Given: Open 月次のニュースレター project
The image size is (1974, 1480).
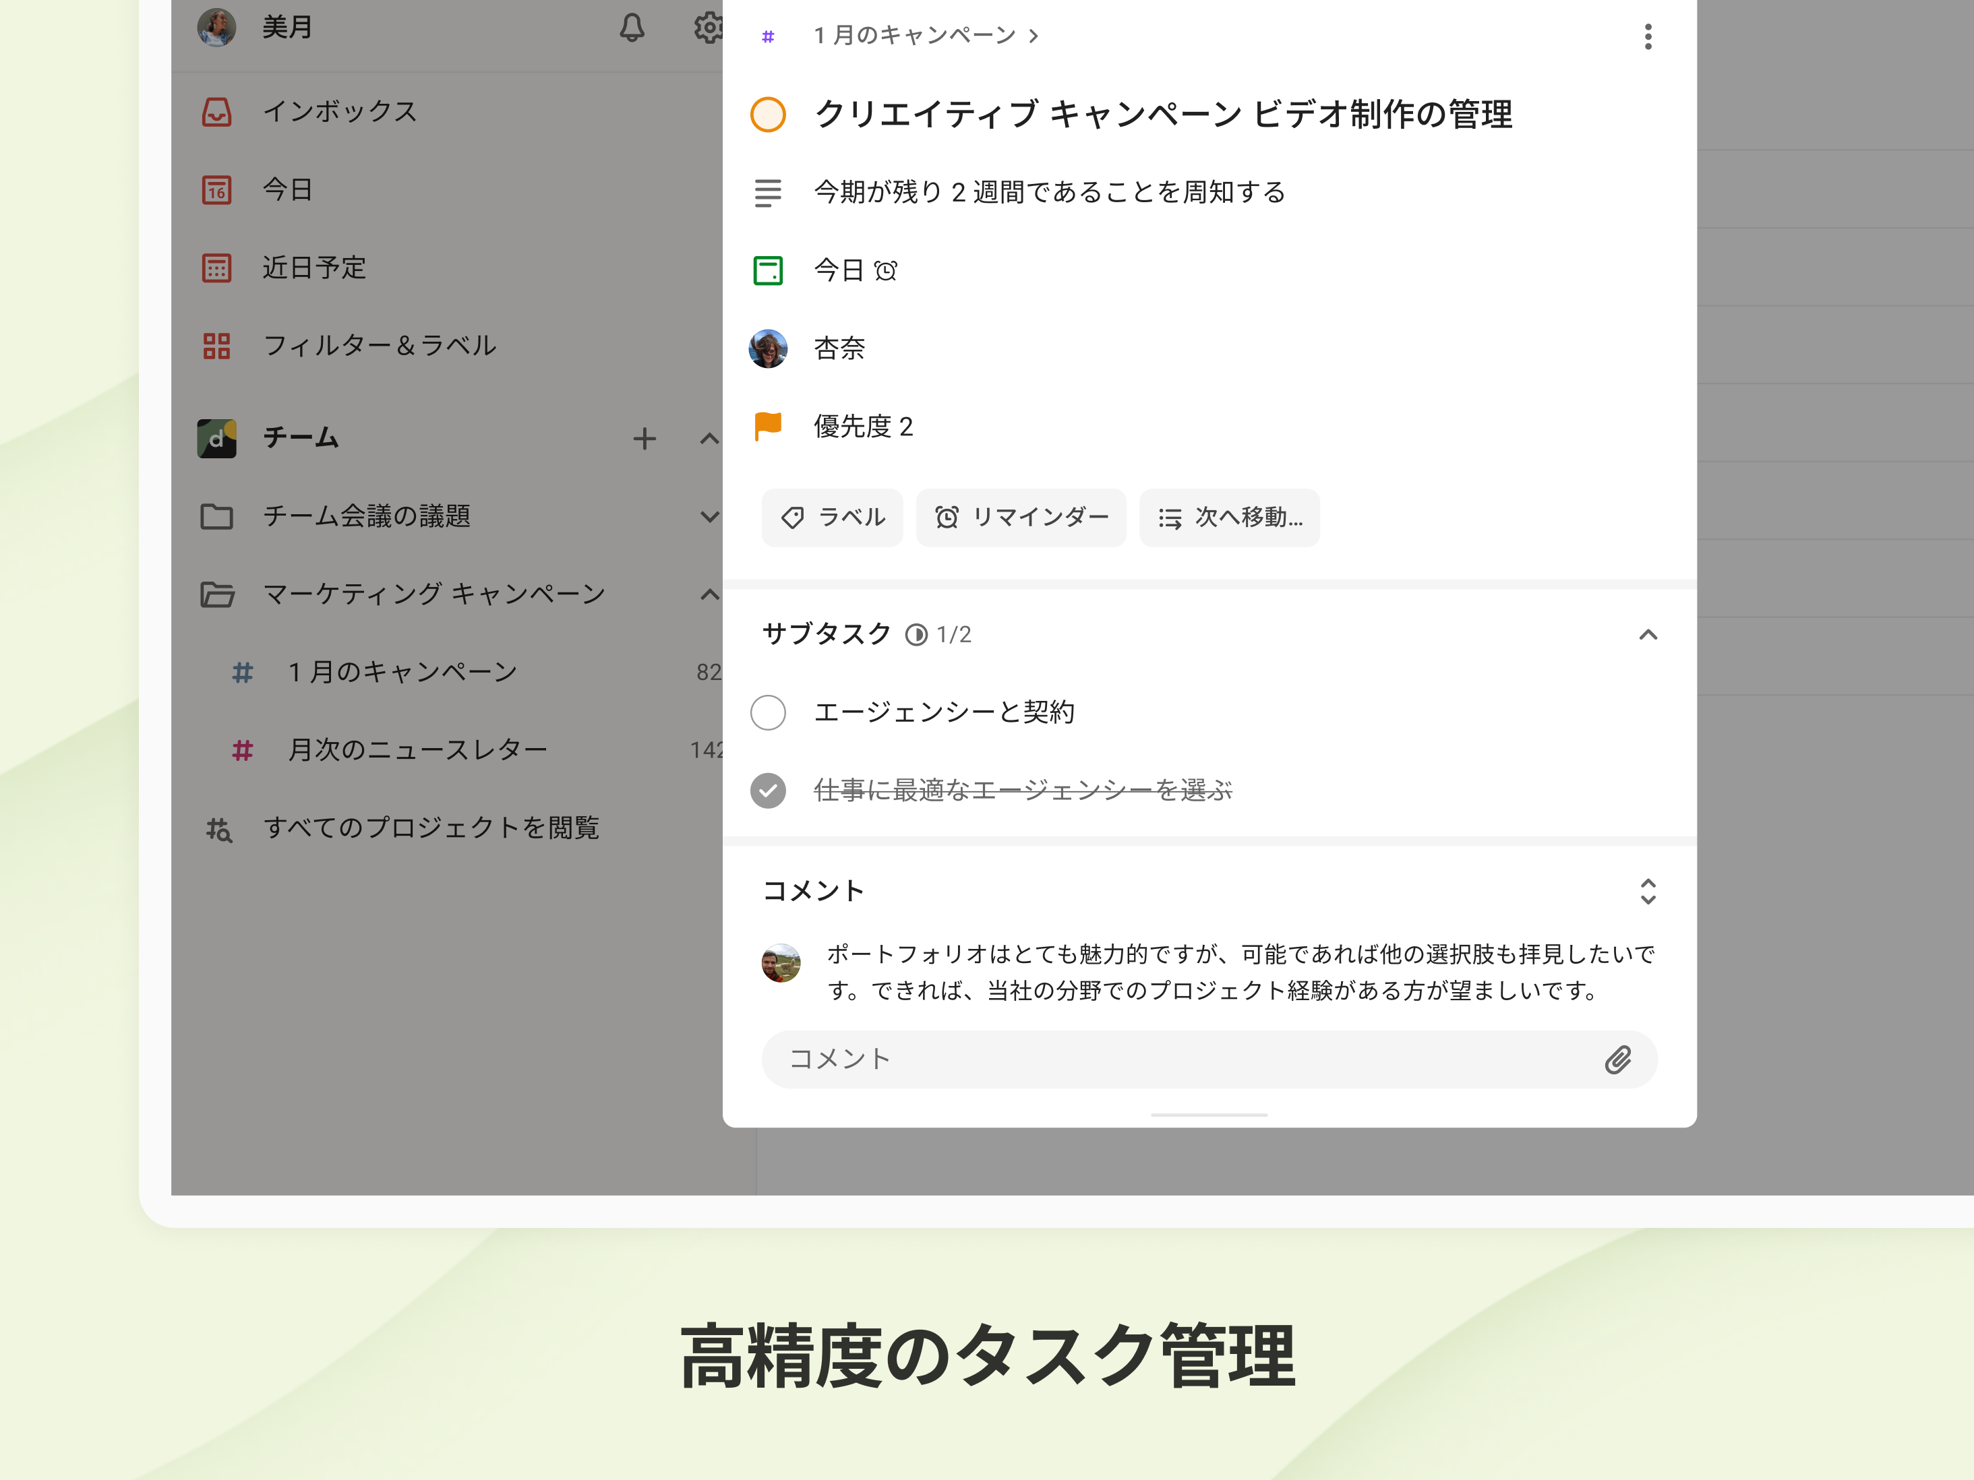Looking at the screenshot, I should pyautogui.click(x=417, y=749).
